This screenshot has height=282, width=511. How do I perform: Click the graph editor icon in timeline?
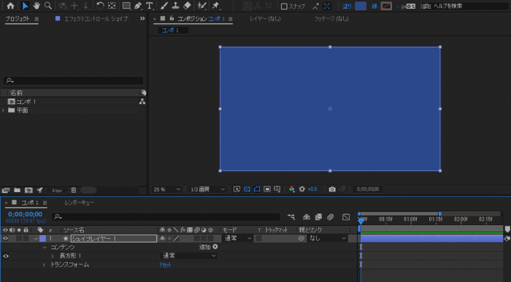tap(346, 217)
